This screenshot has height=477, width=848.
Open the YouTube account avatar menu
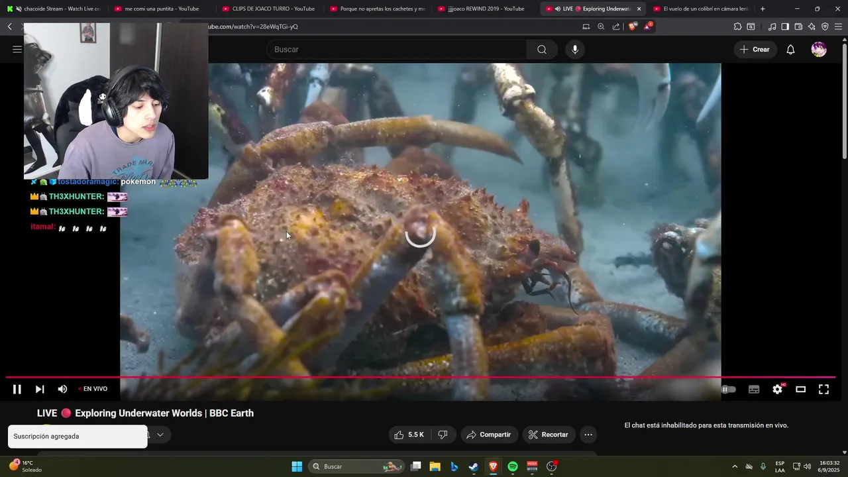[x=819, y=50]
